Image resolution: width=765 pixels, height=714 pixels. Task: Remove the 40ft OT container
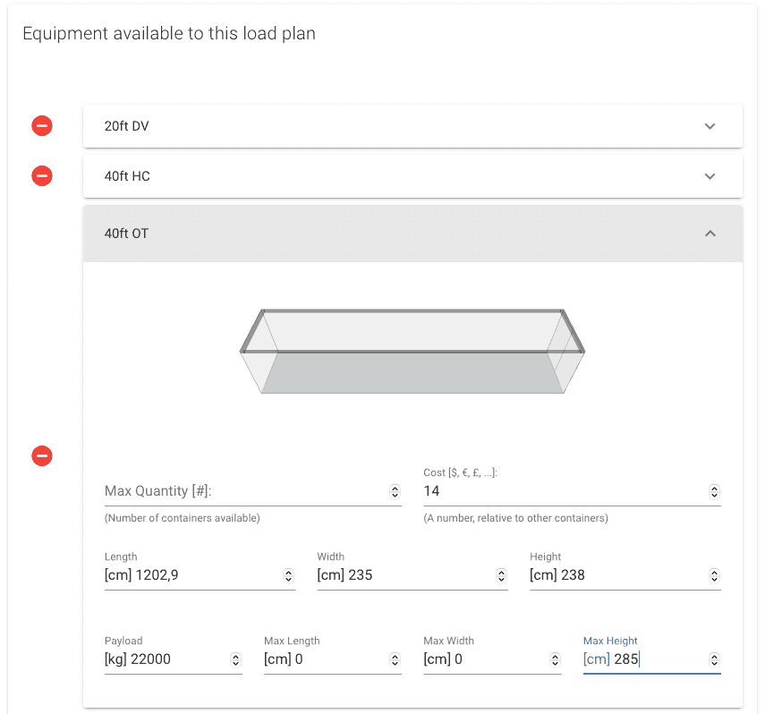[x=42, y=456]
